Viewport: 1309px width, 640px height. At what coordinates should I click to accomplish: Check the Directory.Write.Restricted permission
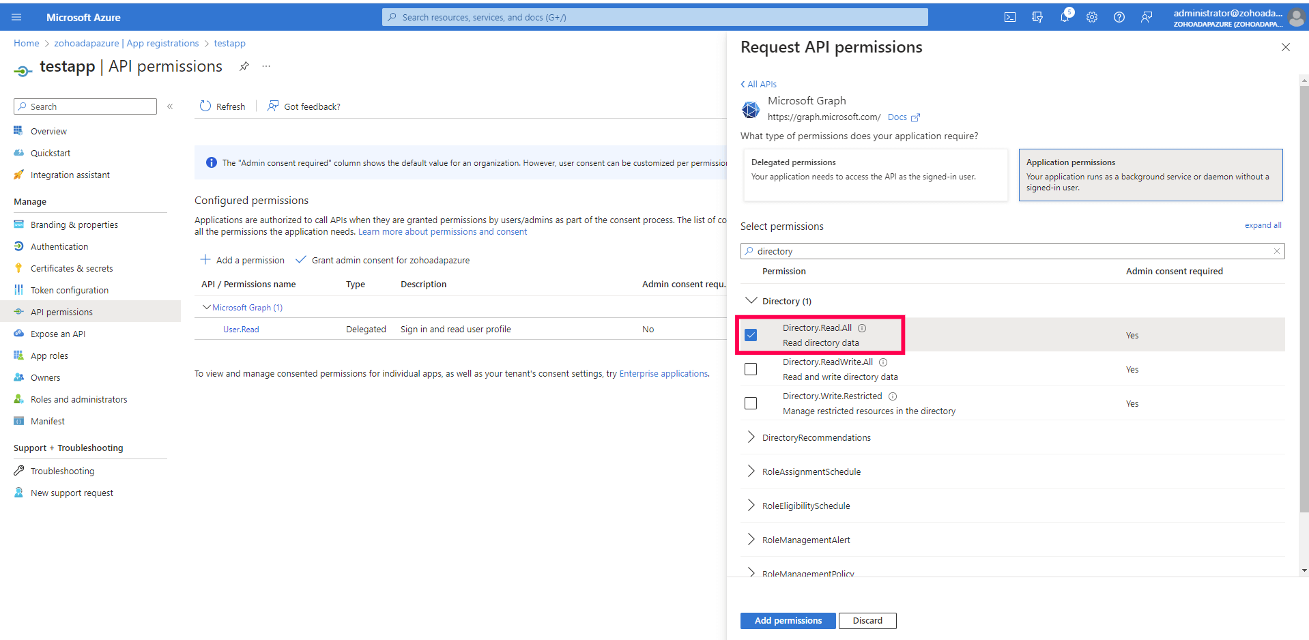pyautogui.click(x=751, y=403)
